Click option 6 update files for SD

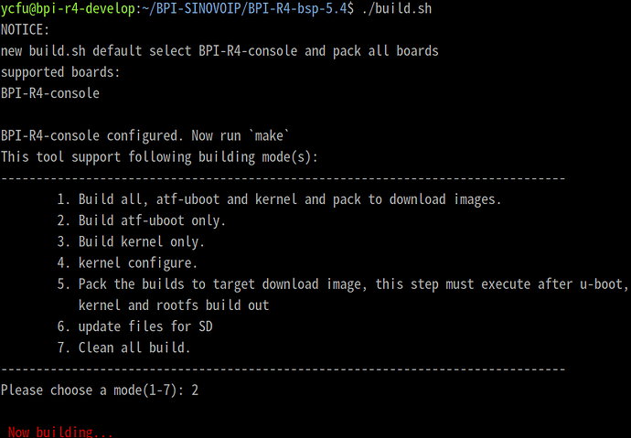[x=134, y=326]
